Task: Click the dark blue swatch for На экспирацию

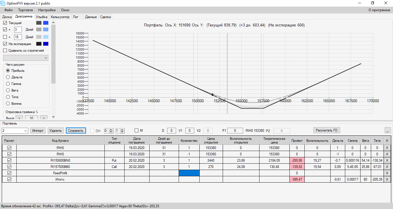Action: pyautogui.click(x=45, y=44)
